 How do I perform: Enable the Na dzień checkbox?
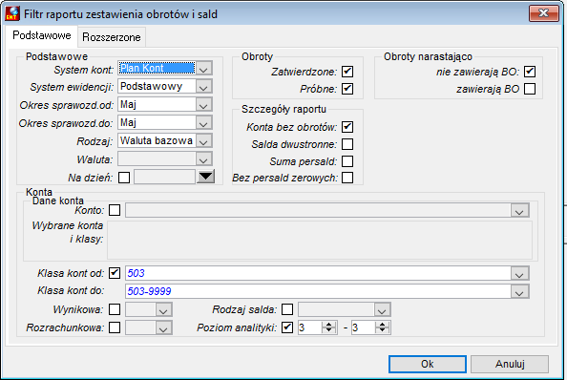pos(124,178)
